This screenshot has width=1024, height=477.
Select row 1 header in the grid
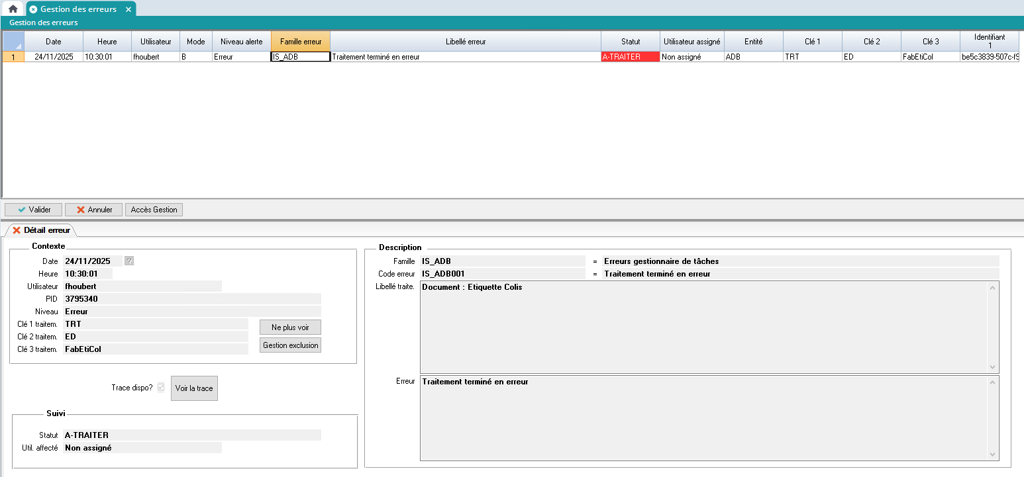13,57
